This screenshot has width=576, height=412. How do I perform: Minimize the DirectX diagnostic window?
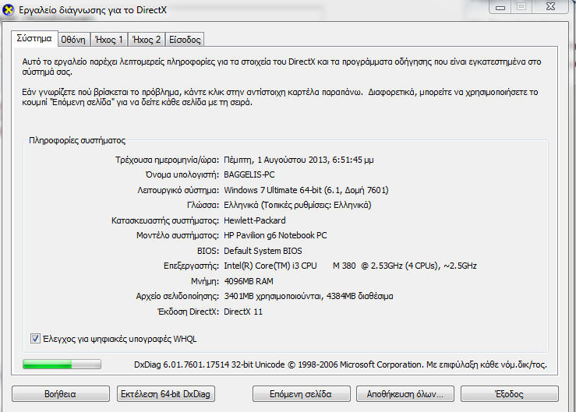[500, 7]
